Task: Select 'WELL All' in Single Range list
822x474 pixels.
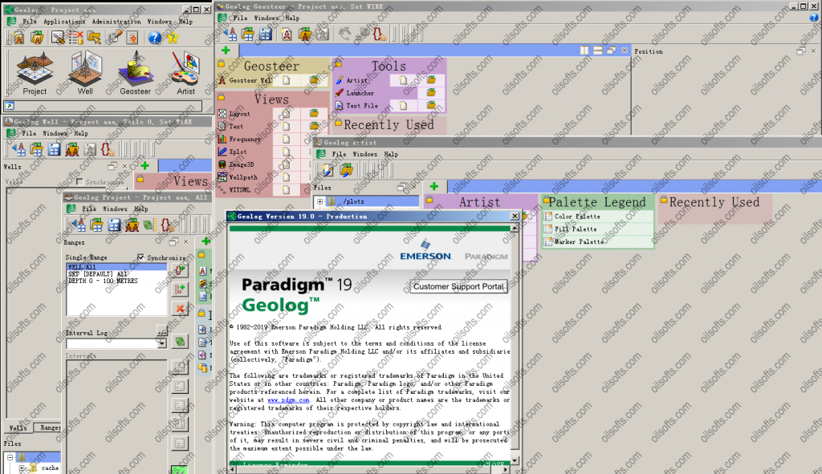Action: (116, 267)
